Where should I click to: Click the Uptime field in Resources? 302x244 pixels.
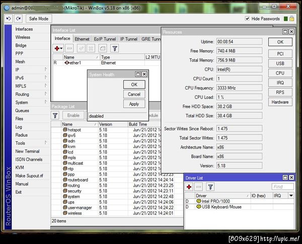239,42
